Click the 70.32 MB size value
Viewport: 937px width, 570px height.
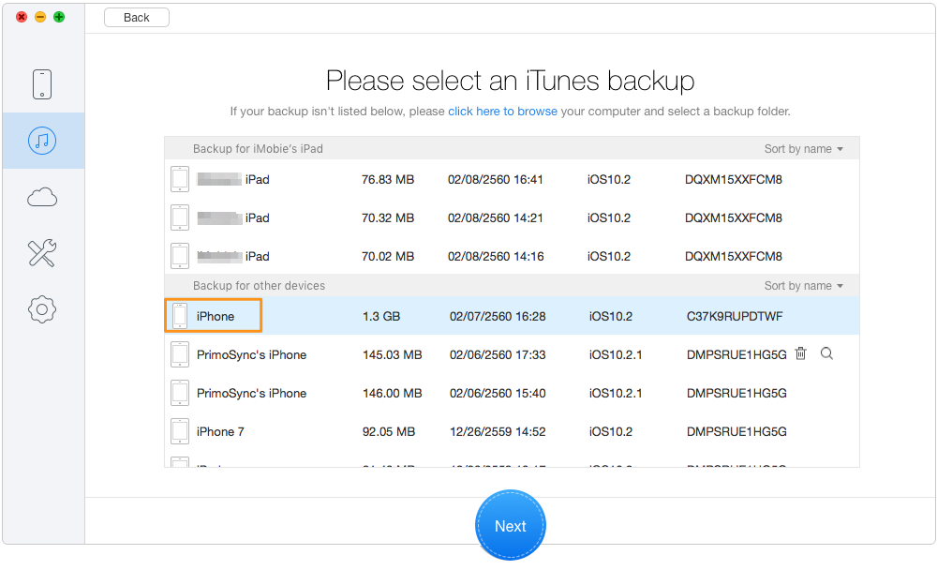pos(388,217)
